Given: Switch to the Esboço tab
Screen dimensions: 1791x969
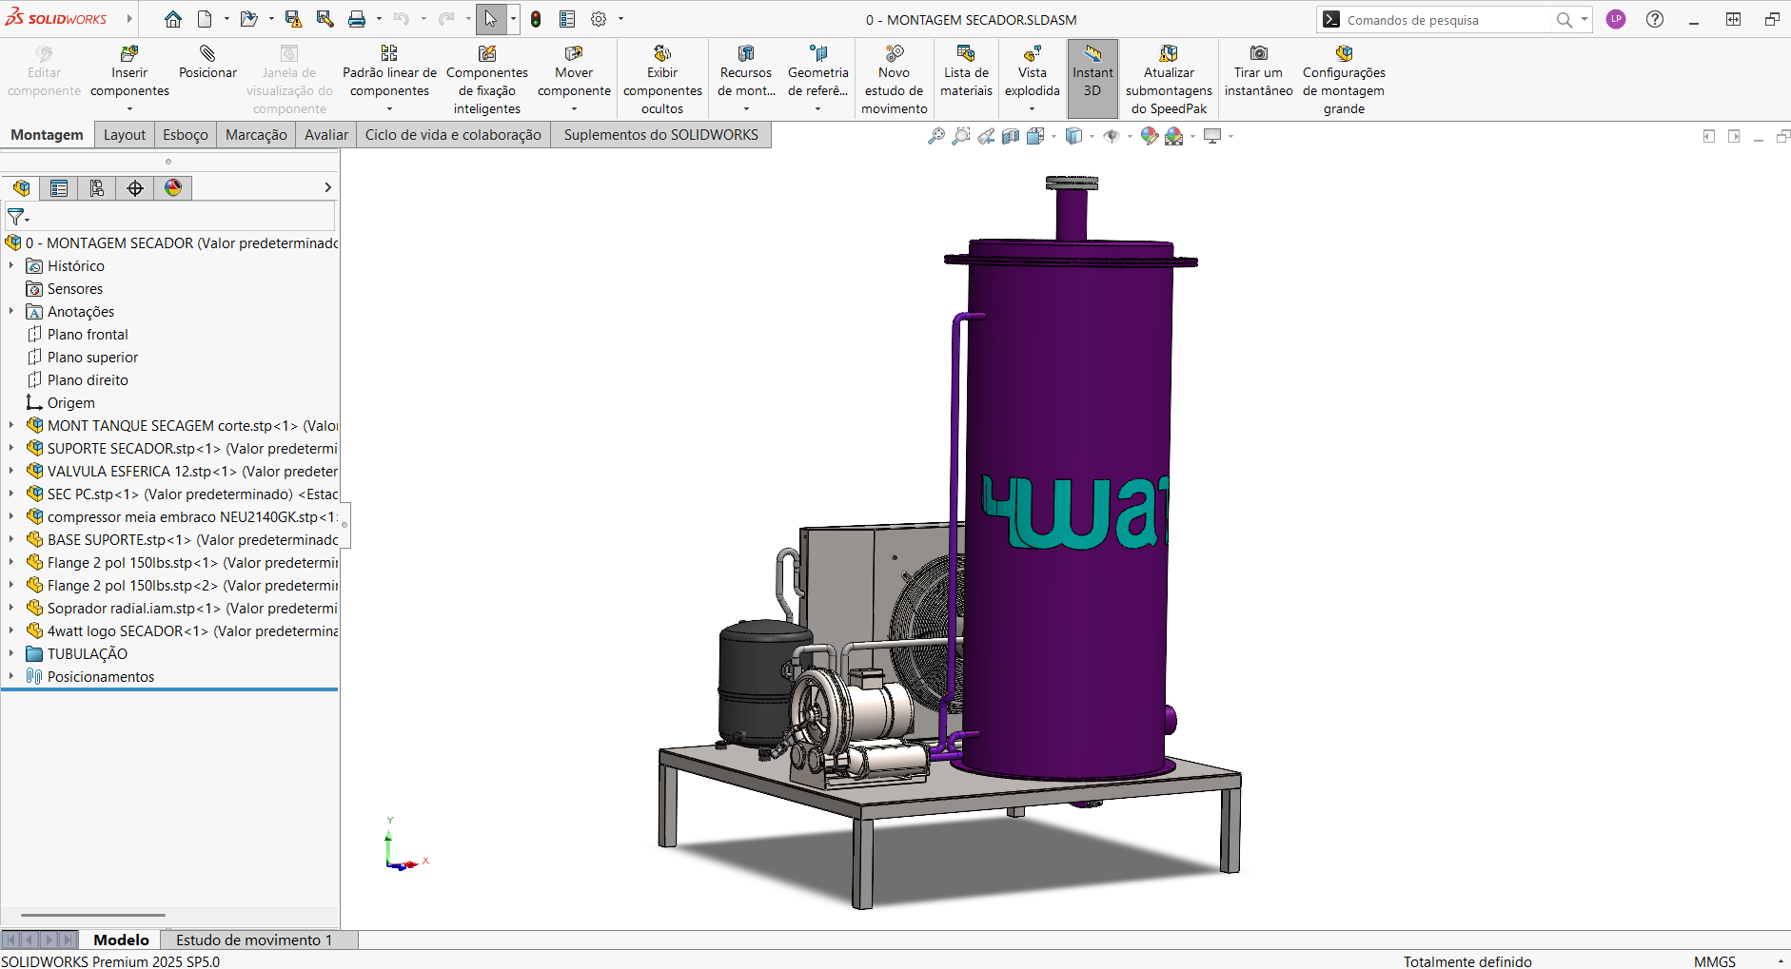Looking at the screenshot, I should 186,135.
